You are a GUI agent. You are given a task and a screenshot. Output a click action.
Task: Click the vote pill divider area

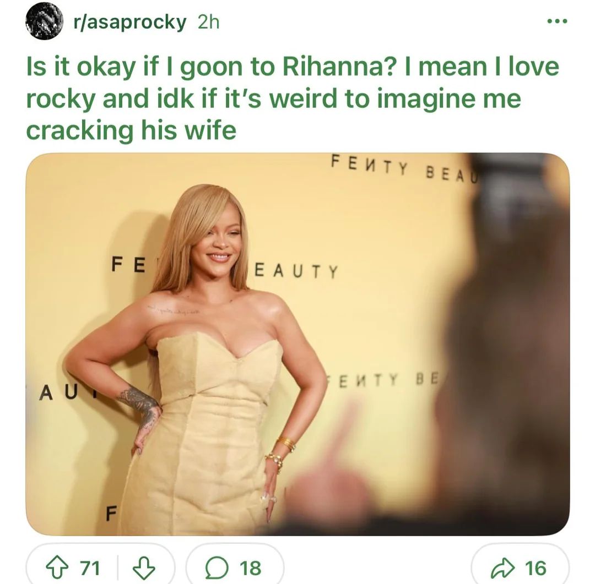tap(118, 567)
